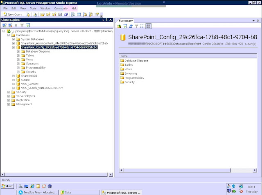Open the File menu

click(5, 8)
